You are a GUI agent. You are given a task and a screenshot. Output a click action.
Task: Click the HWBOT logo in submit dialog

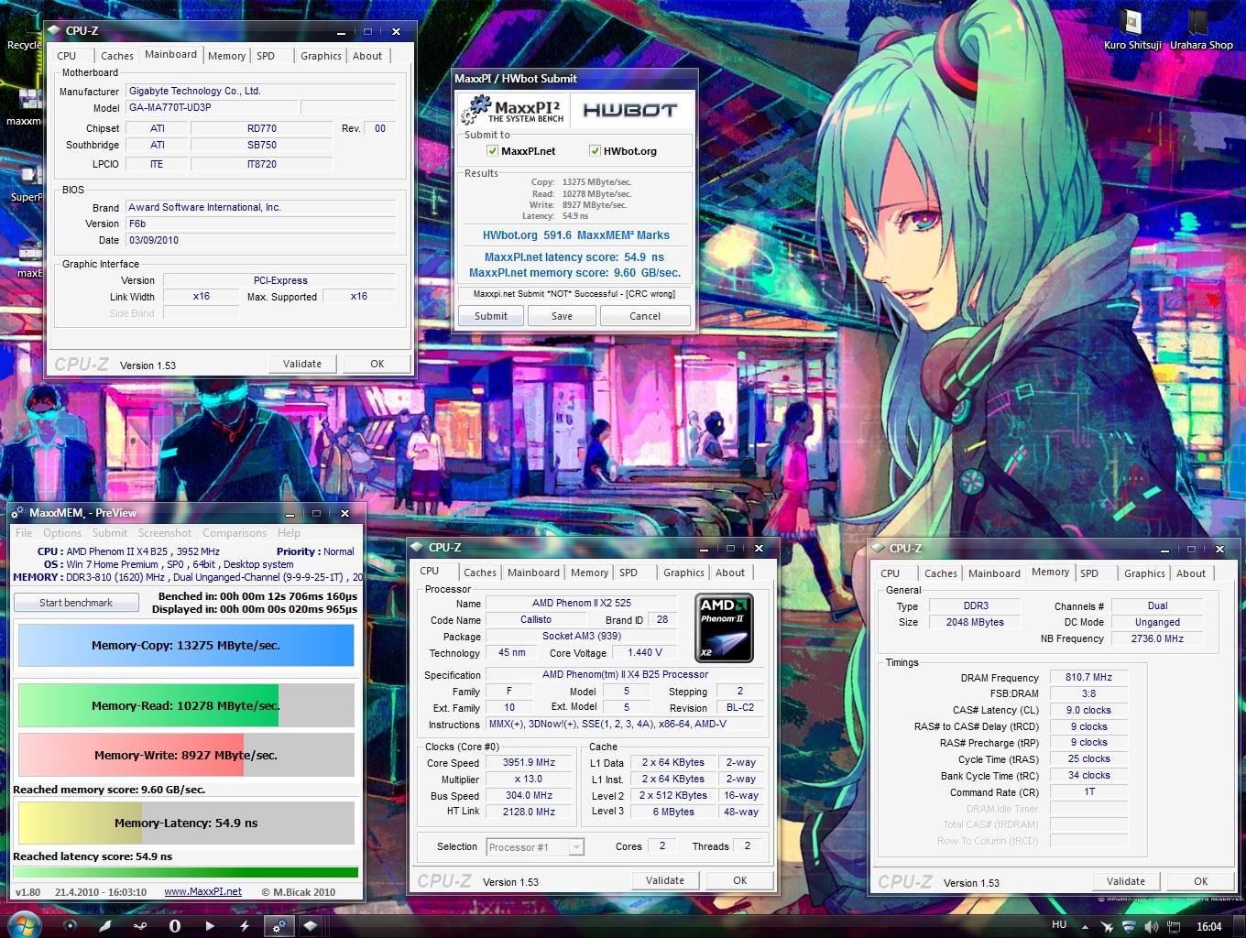(629, 110)
